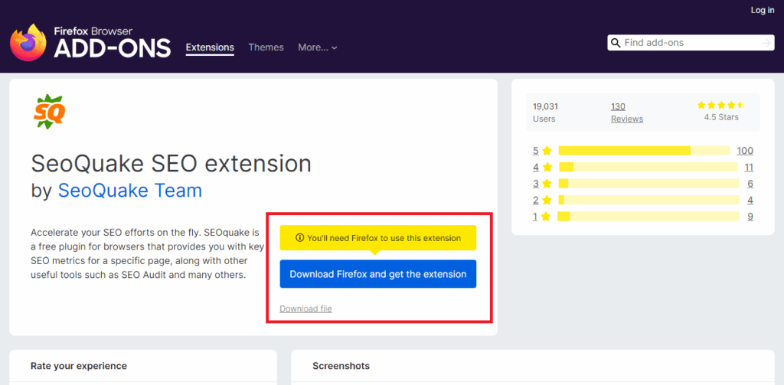Click the 2 star rating link
The width and height of the screenshot is (784, 385).
pyautogui.click(x=542, y=200)
